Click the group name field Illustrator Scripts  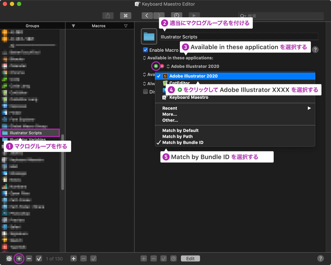(239, 37)
